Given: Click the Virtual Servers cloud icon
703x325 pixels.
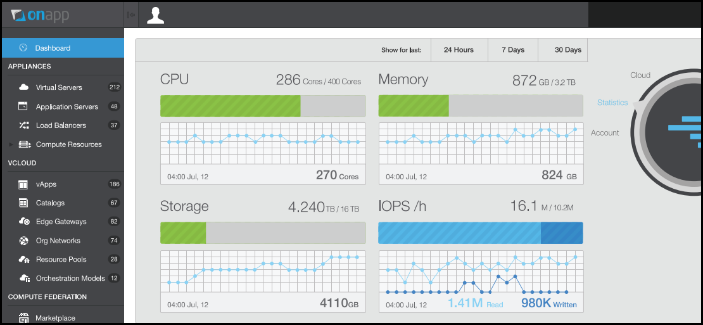Looking at the screenshot, I should (24, 87).
